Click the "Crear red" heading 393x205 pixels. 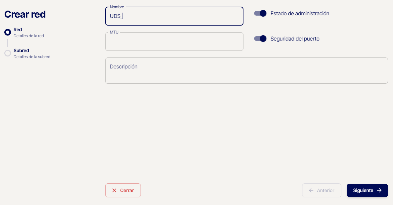25,14
